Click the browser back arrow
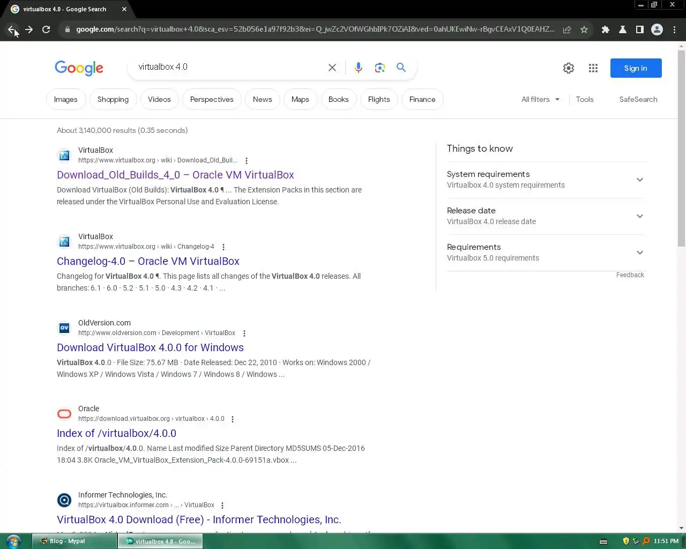The width and height of the screenshot is (686, 549). tap(11, 29)
